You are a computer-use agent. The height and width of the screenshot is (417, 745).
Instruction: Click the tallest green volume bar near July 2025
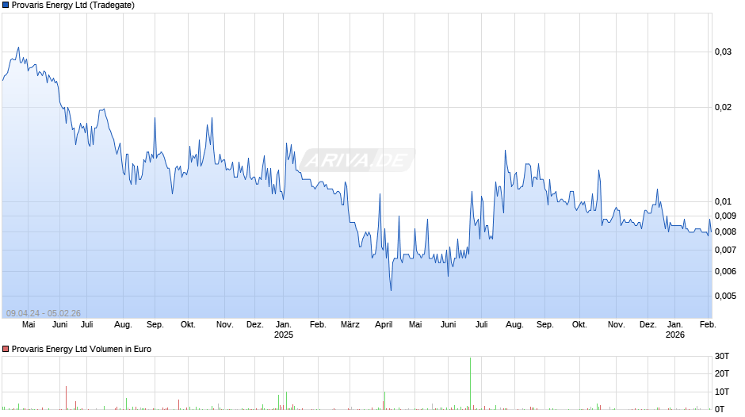[470, 383]
